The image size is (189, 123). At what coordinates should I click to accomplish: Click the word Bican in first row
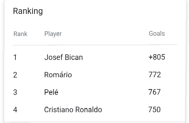[x=74, y=57]
